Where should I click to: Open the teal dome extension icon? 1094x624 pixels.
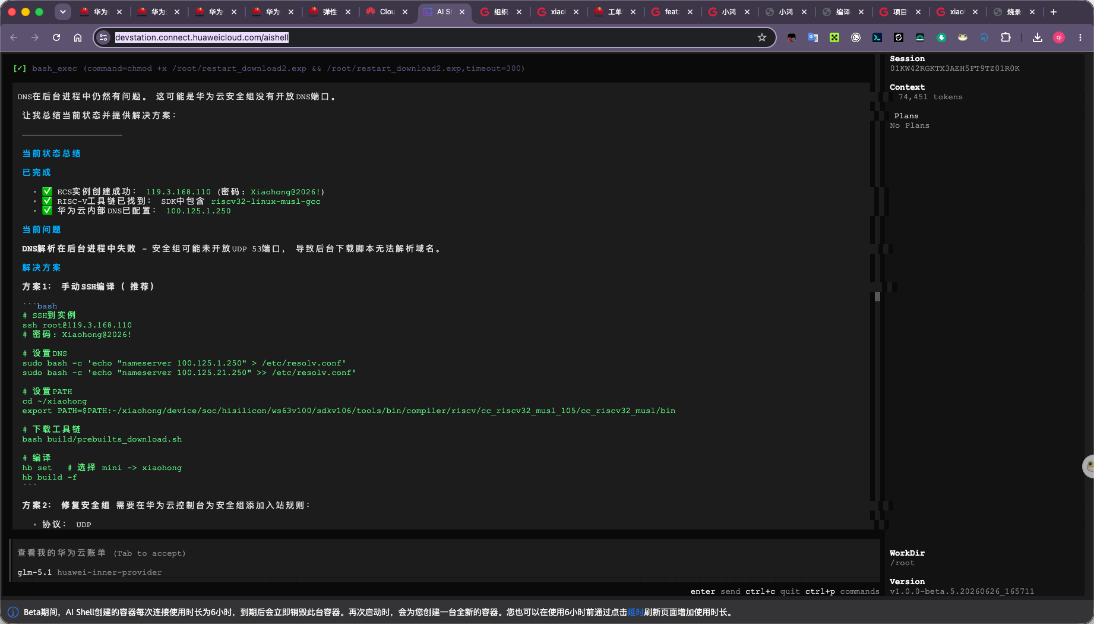[x=920, y=37]
